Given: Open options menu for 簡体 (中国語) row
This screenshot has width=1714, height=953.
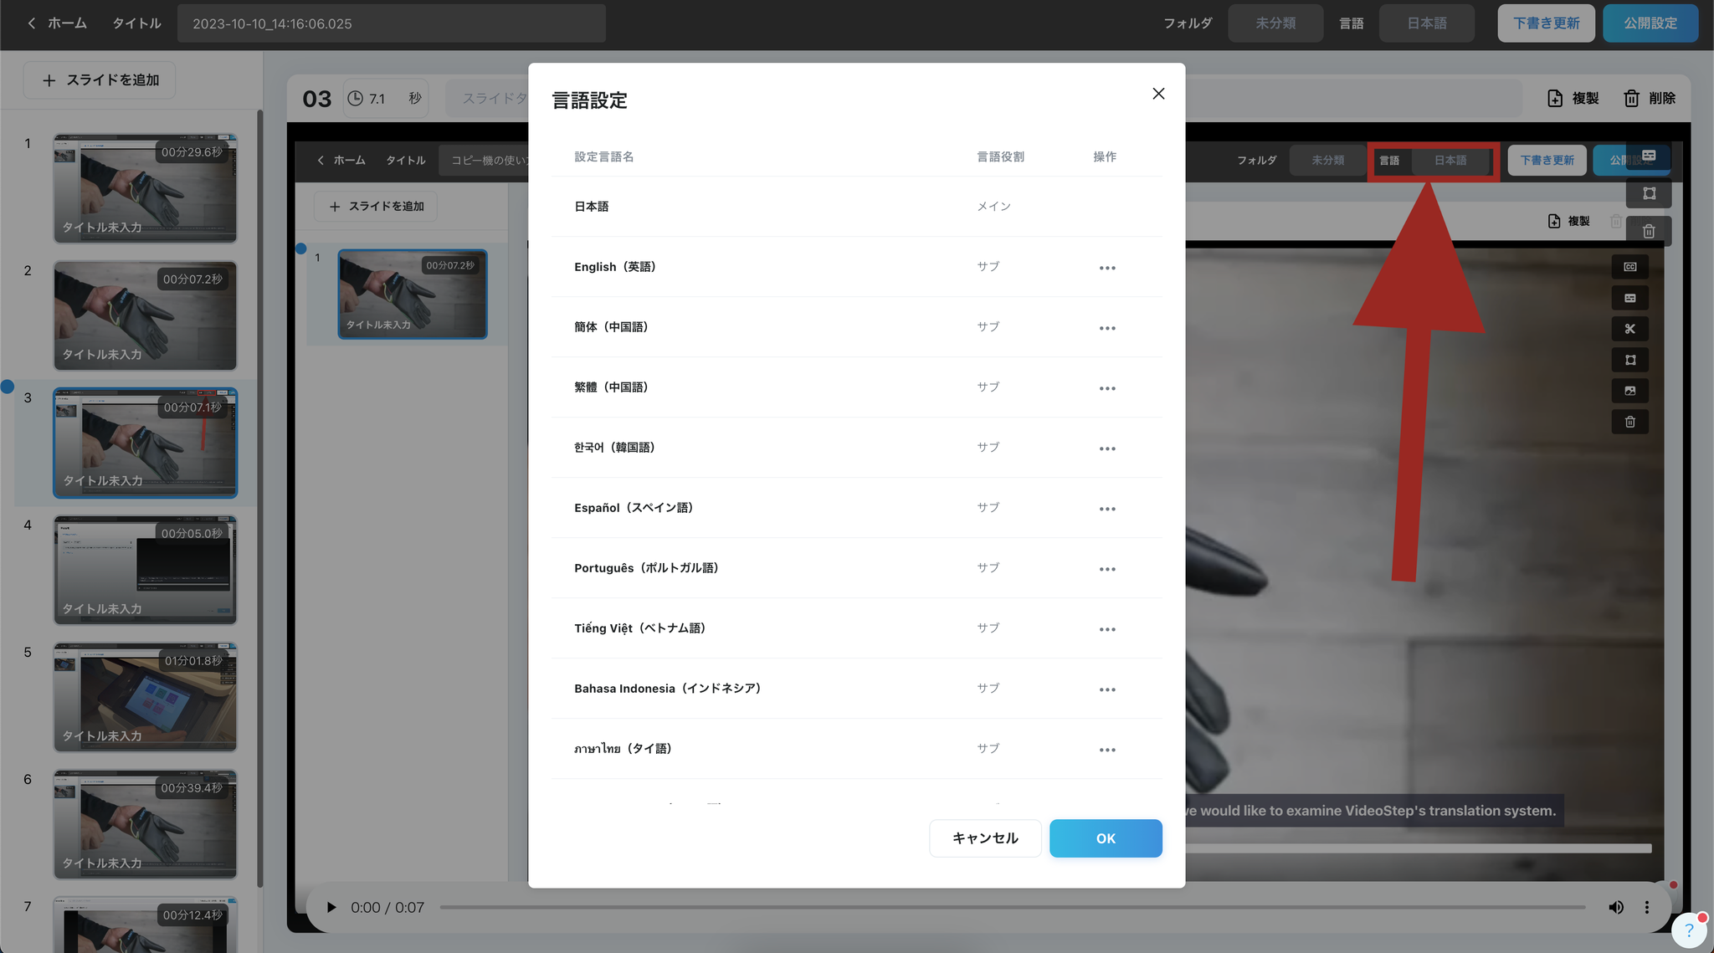Looking at the screenshot, I should tap(1107, 328).
